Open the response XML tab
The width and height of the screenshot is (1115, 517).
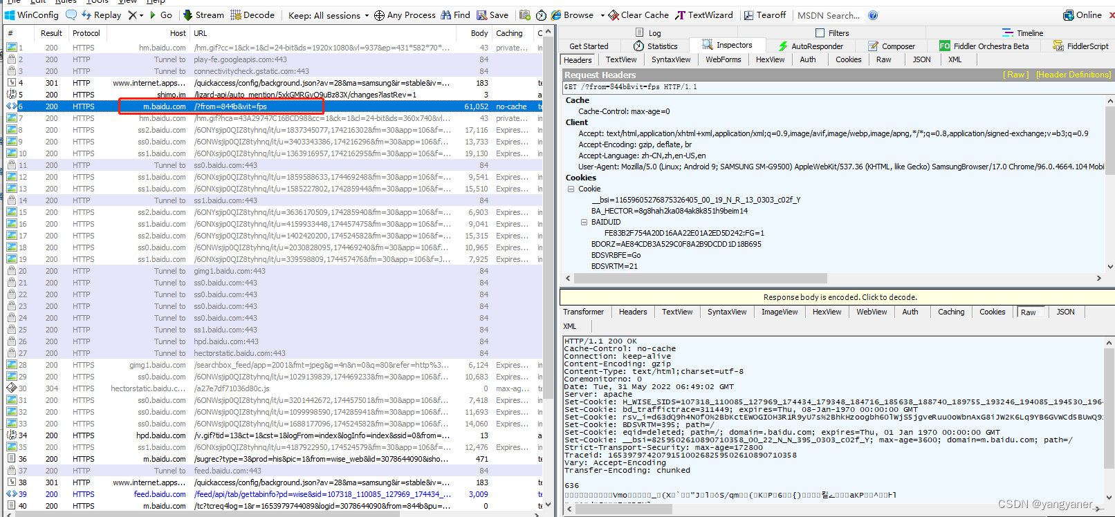(570, 326)
